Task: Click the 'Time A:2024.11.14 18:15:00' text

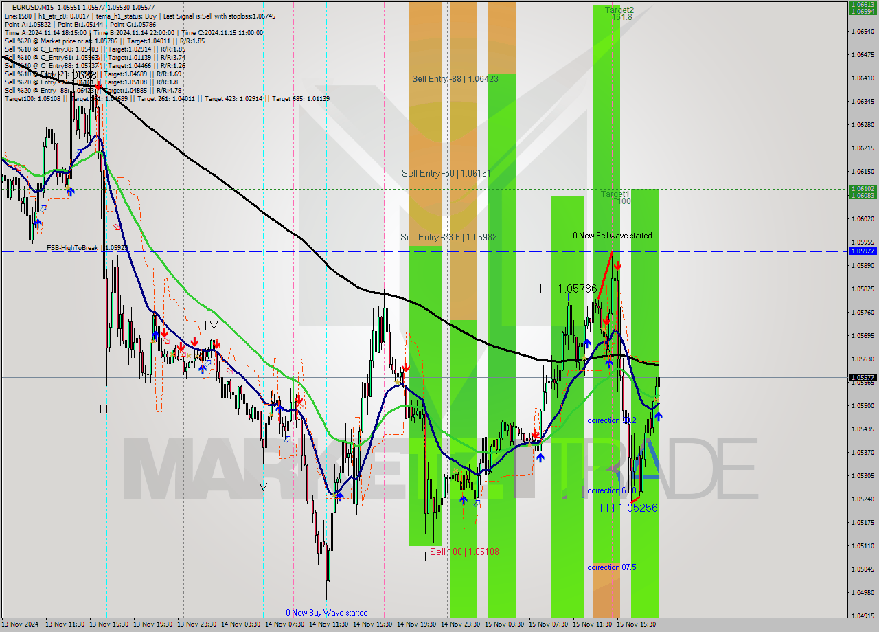Action: (x=46, y=32)
